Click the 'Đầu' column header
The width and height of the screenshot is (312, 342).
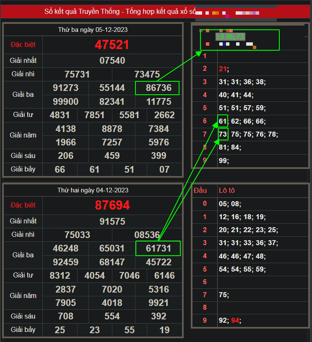pyautogui.click(x=200, y=190)
